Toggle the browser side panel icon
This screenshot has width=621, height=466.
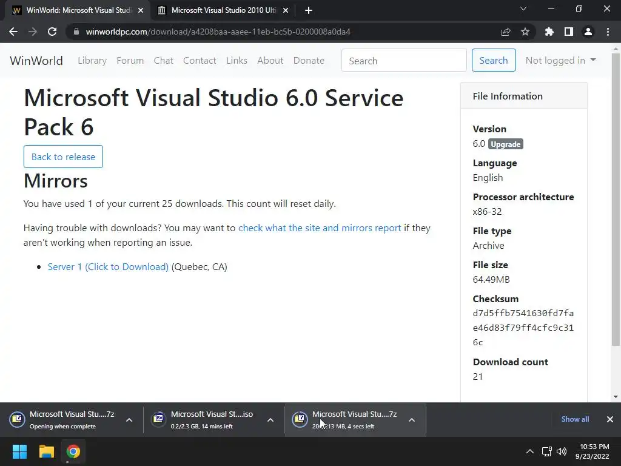pos(569,32)
